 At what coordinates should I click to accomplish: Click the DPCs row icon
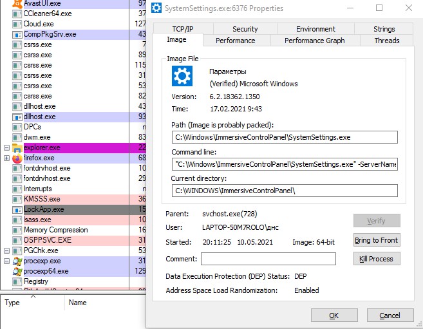[x=17, y=127]
